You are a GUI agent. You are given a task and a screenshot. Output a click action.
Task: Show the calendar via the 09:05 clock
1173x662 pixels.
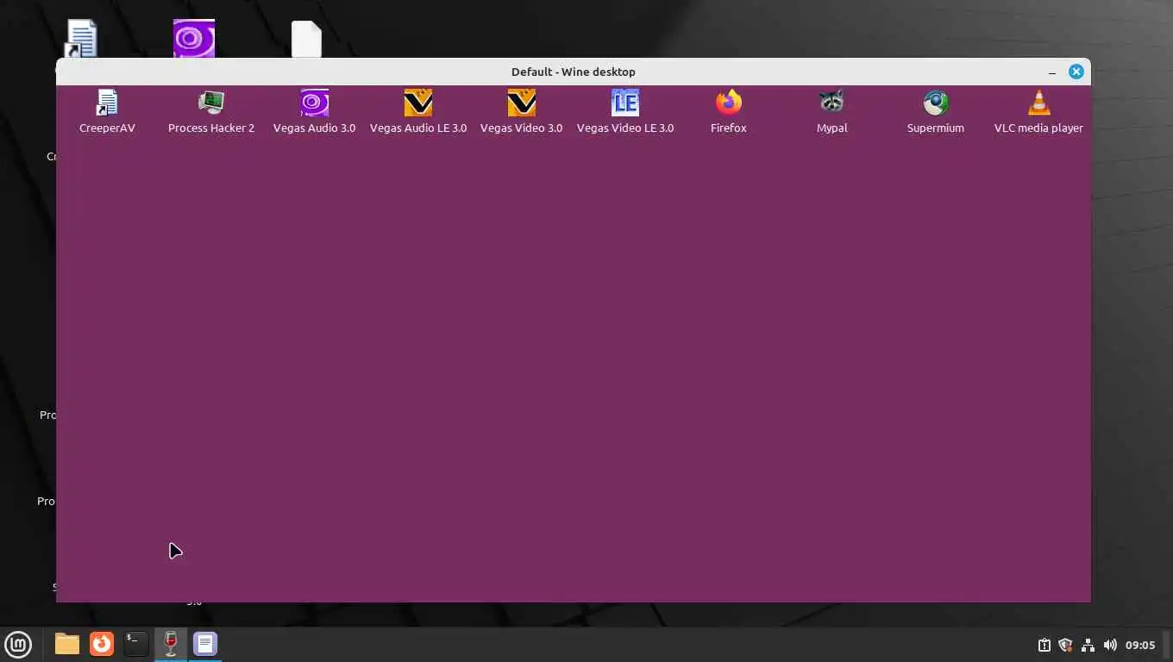tap(1140, 645)
